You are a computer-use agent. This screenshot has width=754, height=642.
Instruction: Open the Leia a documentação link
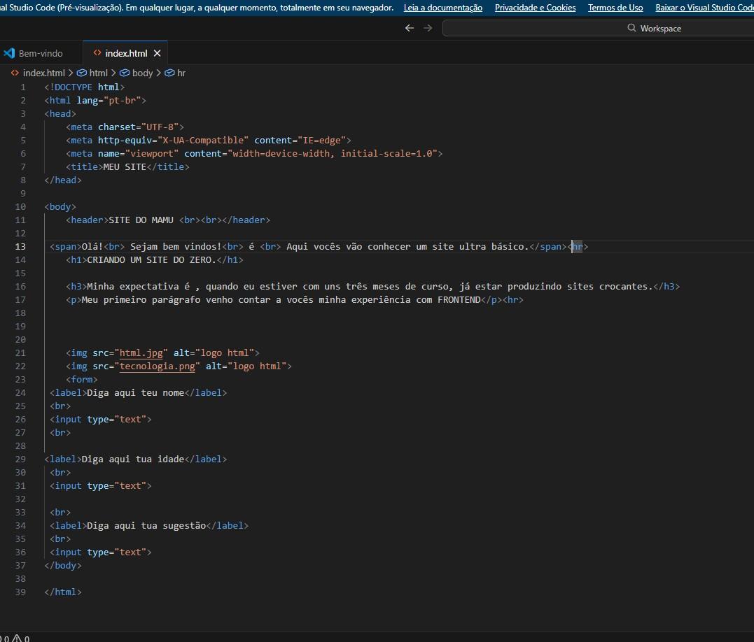tap(443, 8)
